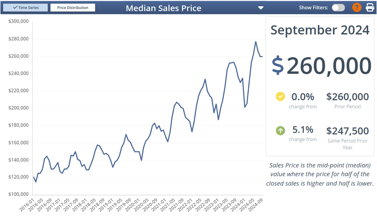
Task: Click the September 2024 stats panel heading
Action: tap(320, 30)
